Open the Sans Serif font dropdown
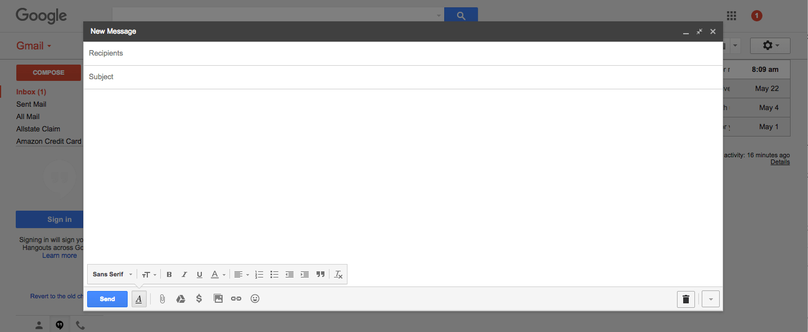 (112, 275)
